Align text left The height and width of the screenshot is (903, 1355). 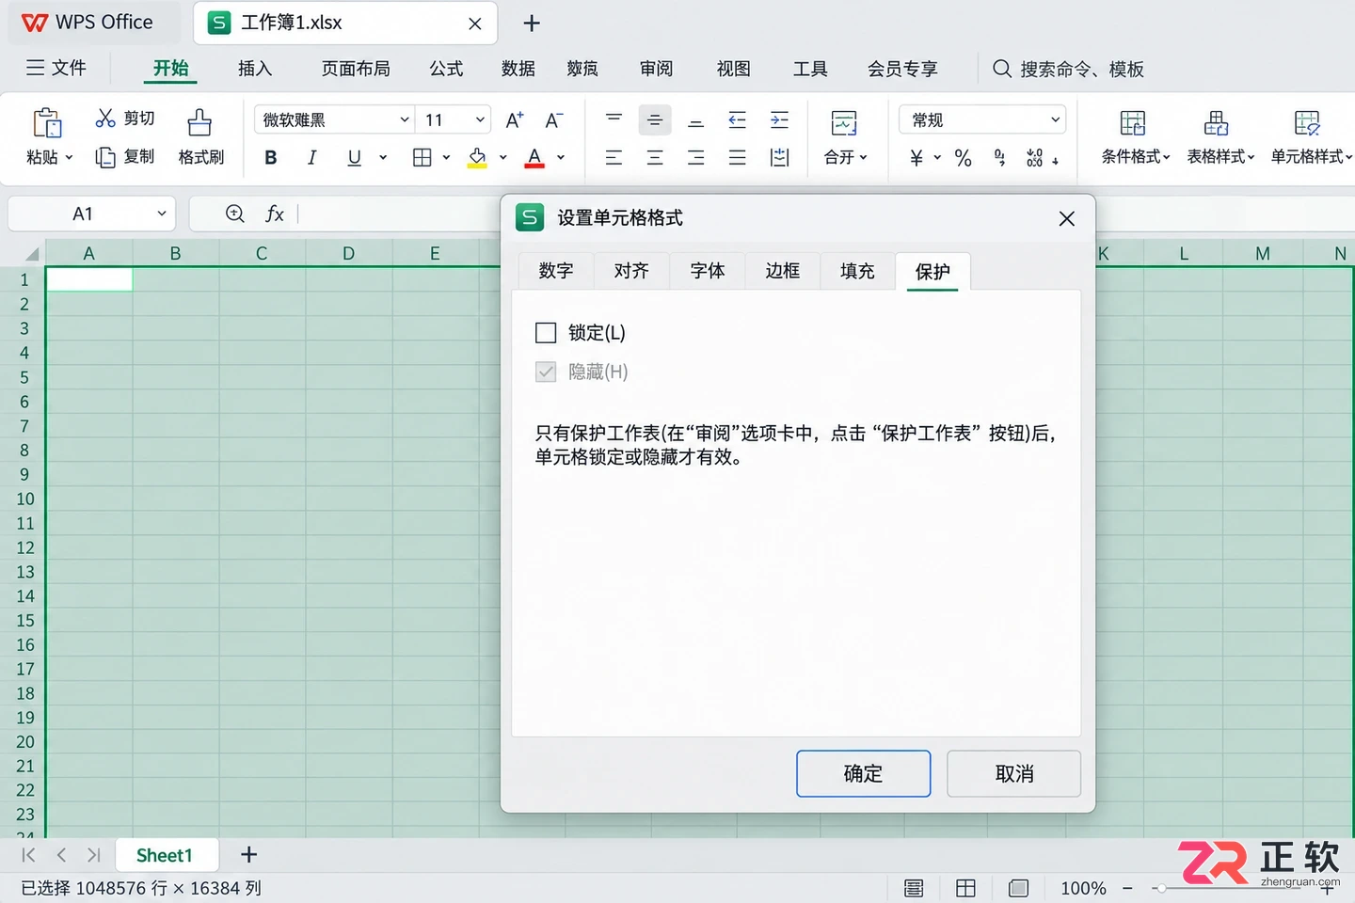click(x=614, y=157)
